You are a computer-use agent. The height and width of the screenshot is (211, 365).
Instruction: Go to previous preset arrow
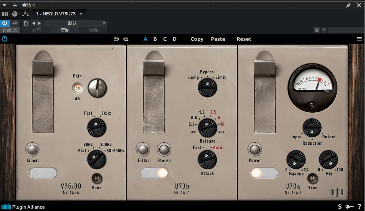coord(33,23)
